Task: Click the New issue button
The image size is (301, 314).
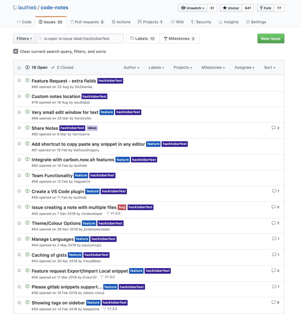Action: [x=271, y=38]
